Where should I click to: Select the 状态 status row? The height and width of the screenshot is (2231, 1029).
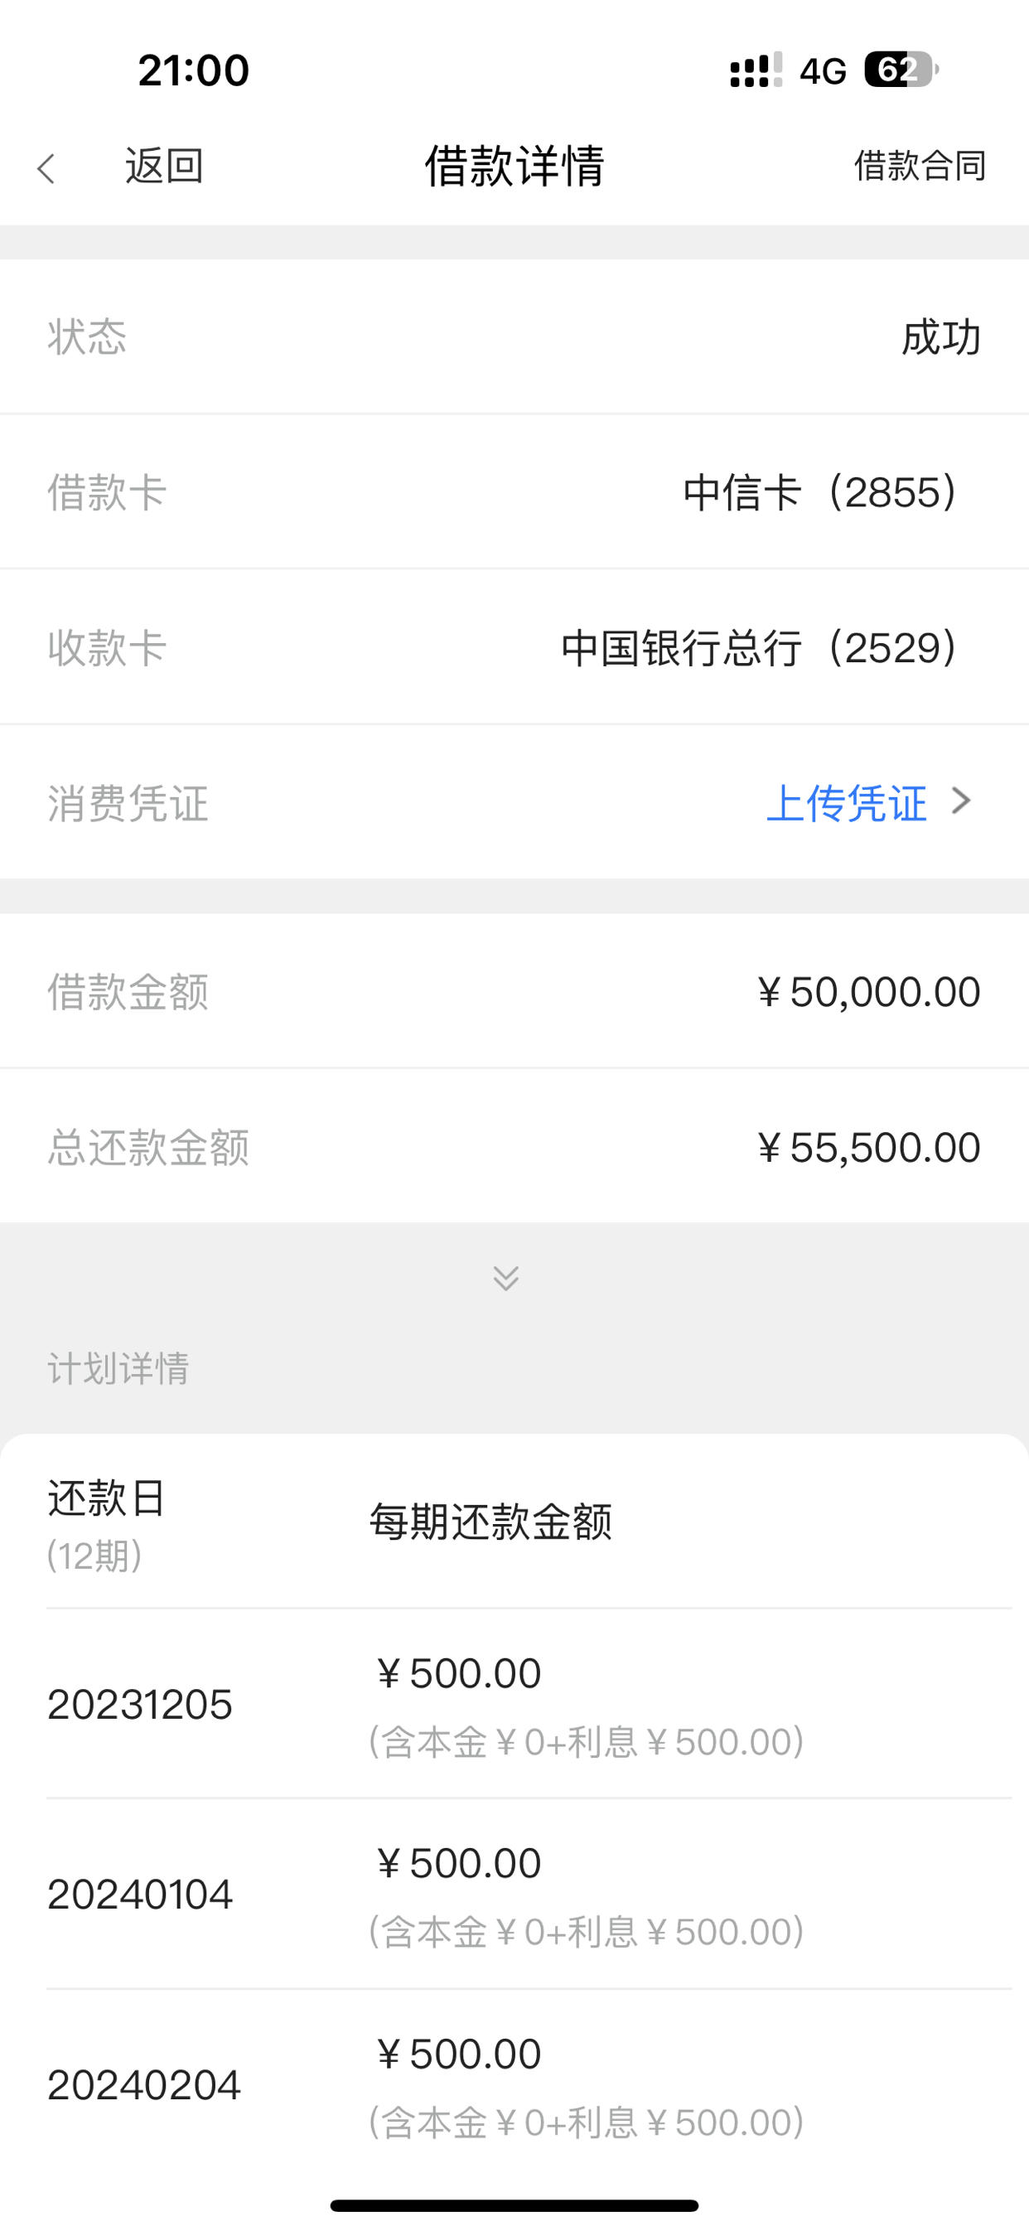(x=514, y=337)
